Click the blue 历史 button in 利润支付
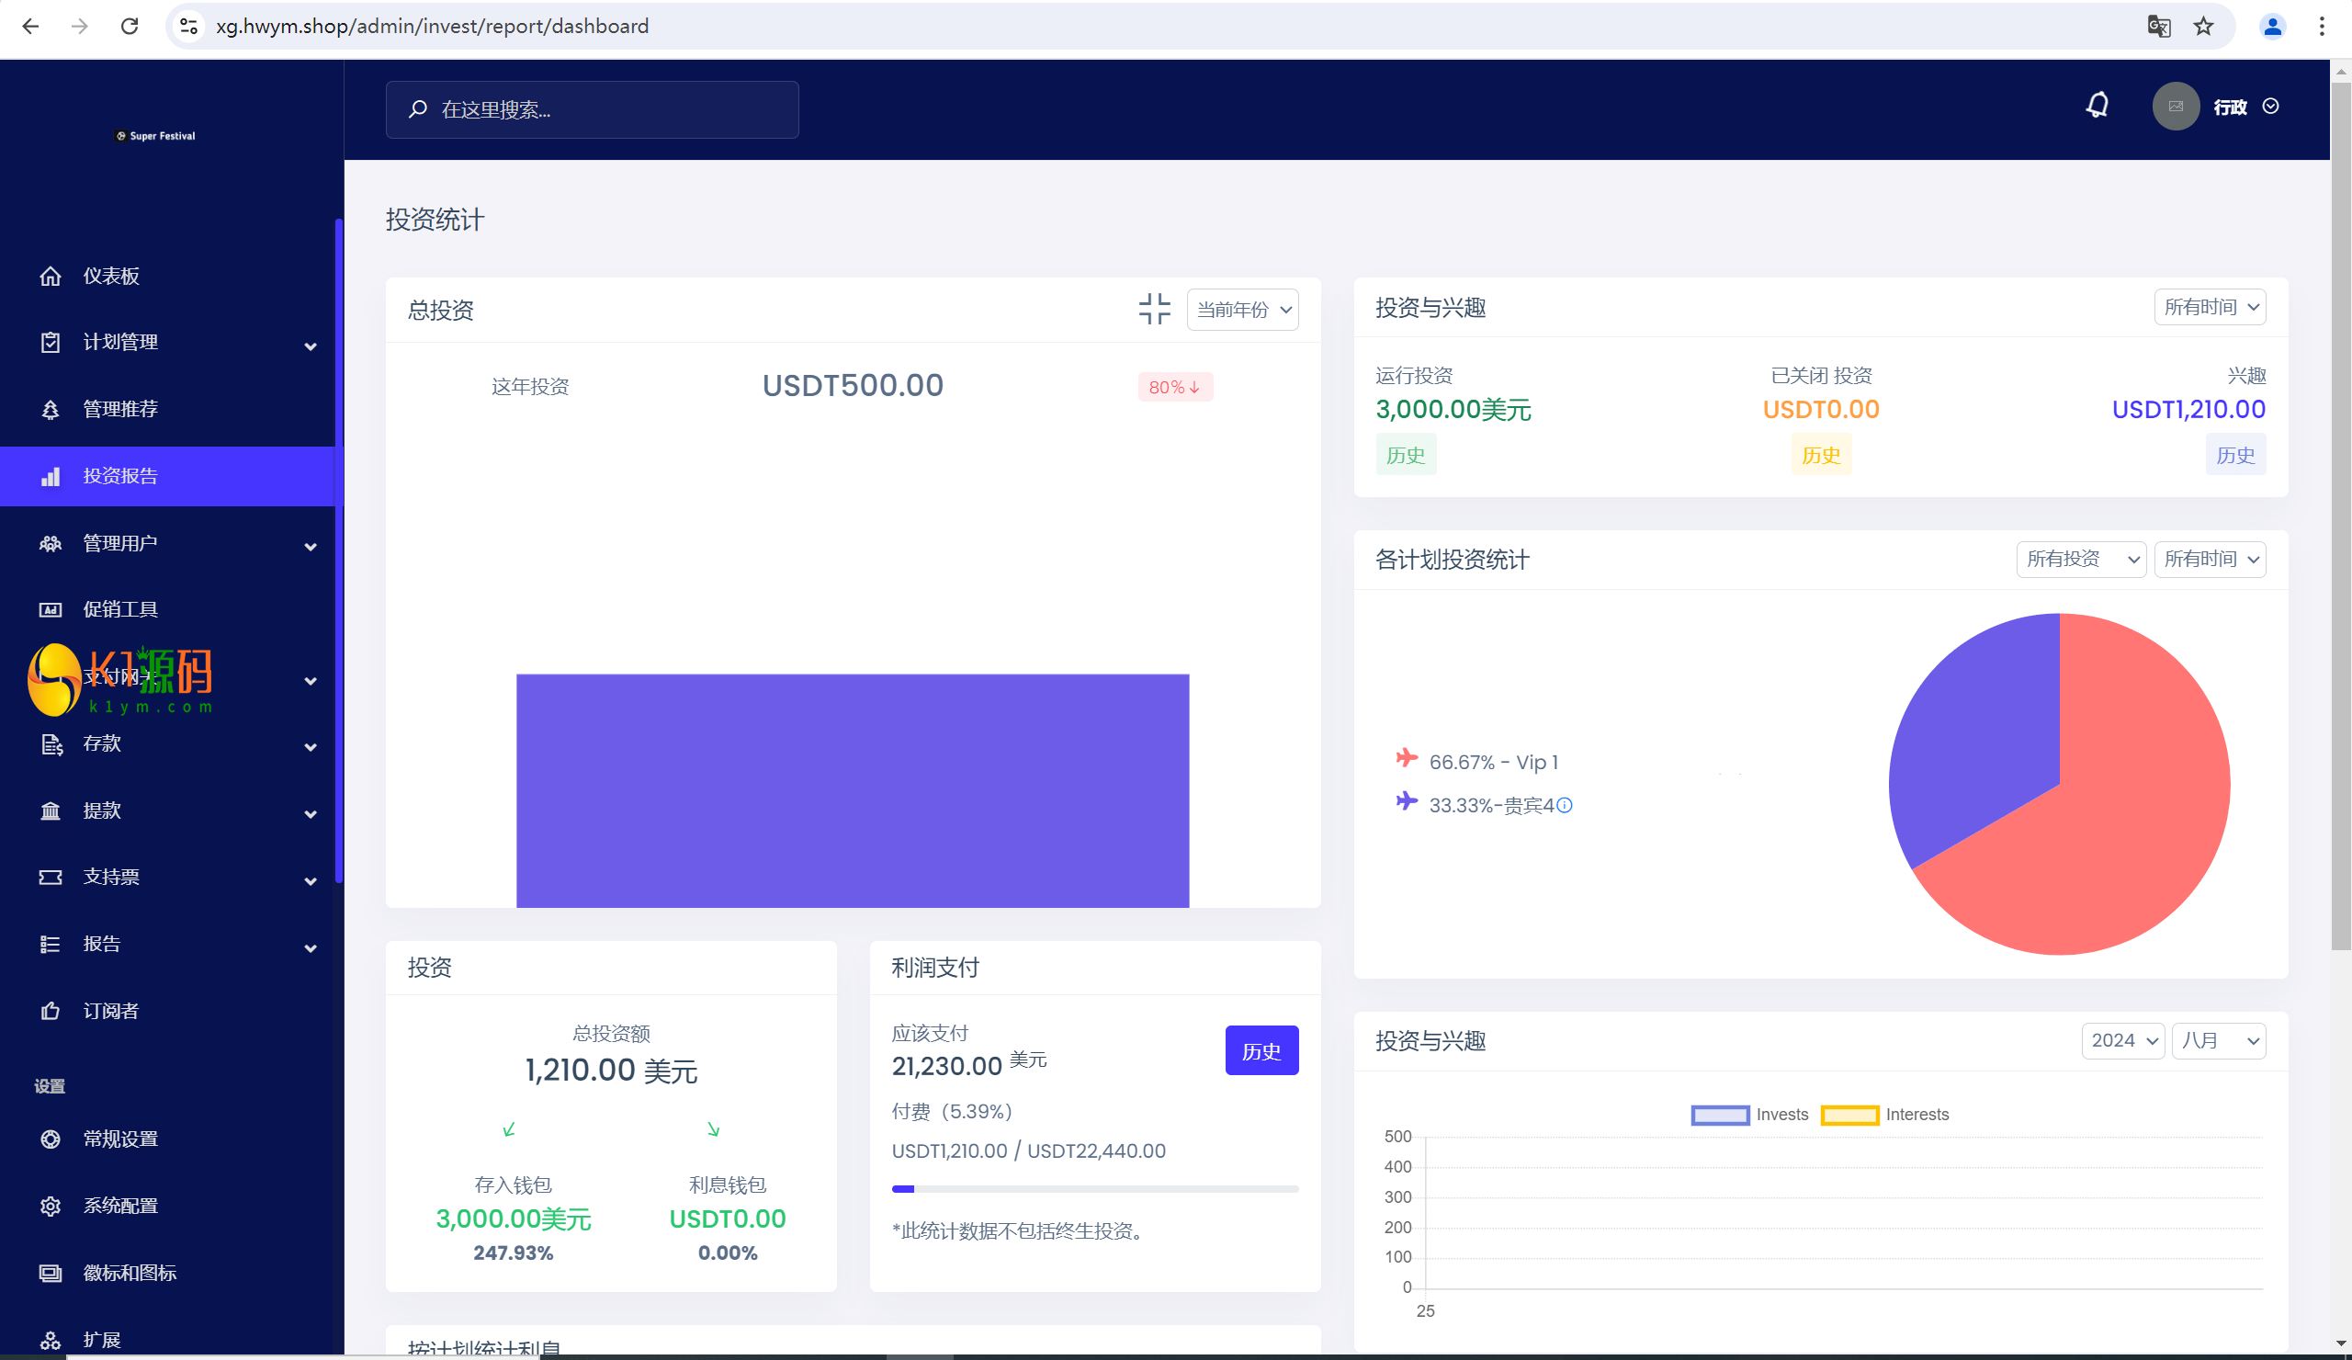2352x1360 pixels. click(1261, 1051)
